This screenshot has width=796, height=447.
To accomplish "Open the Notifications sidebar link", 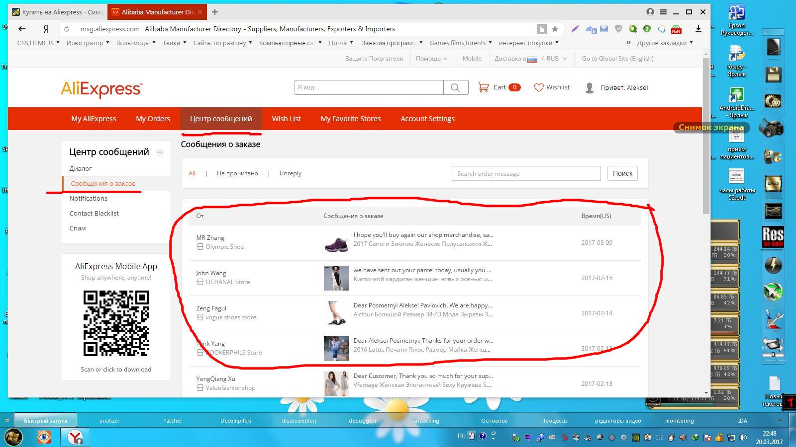I will (x=88, y=198).
